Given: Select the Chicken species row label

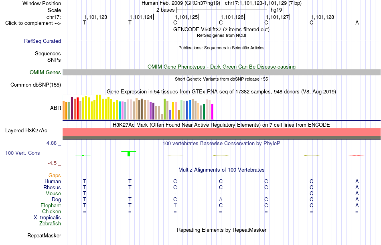Looking at the screenshot, I should [x=51, y=211].
